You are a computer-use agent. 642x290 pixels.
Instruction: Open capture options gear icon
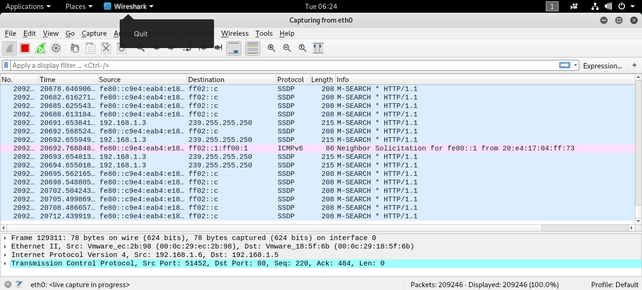pyautogui.click(x=56, y=48)
